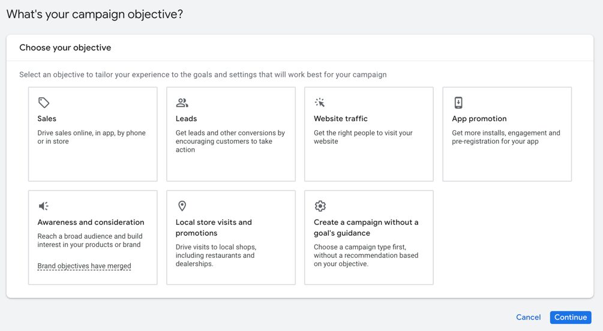
Task: Choose the Website traffic title
Action: (x=340, y=119)
